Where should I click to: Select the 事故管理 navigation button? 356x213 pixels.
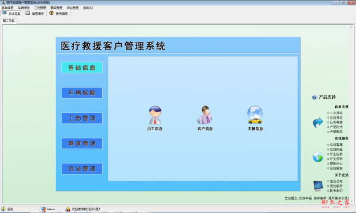point(82,143)
